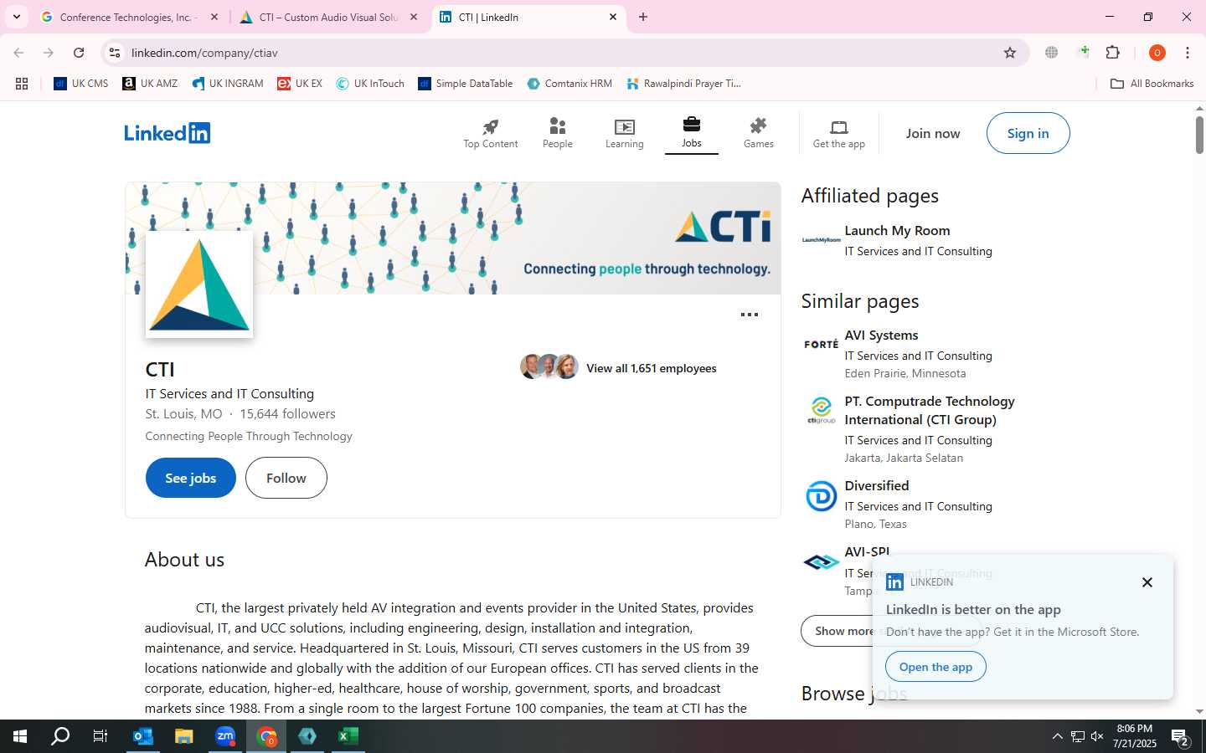This screenshot has height=753, width=1206.
Task: Open a new browser tab
Action: (x=643, y=17)
